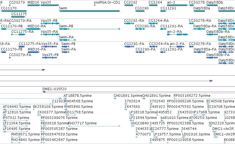This screenshot has width=235, height=144.
Task: Select EST LD02916.3prime
Action: [x=184, y=137]
